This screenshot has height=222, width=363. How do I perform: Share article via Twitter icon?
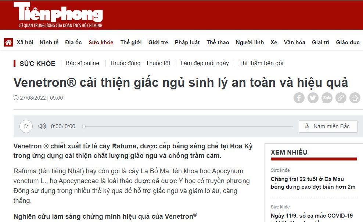[x=313, y=98]
